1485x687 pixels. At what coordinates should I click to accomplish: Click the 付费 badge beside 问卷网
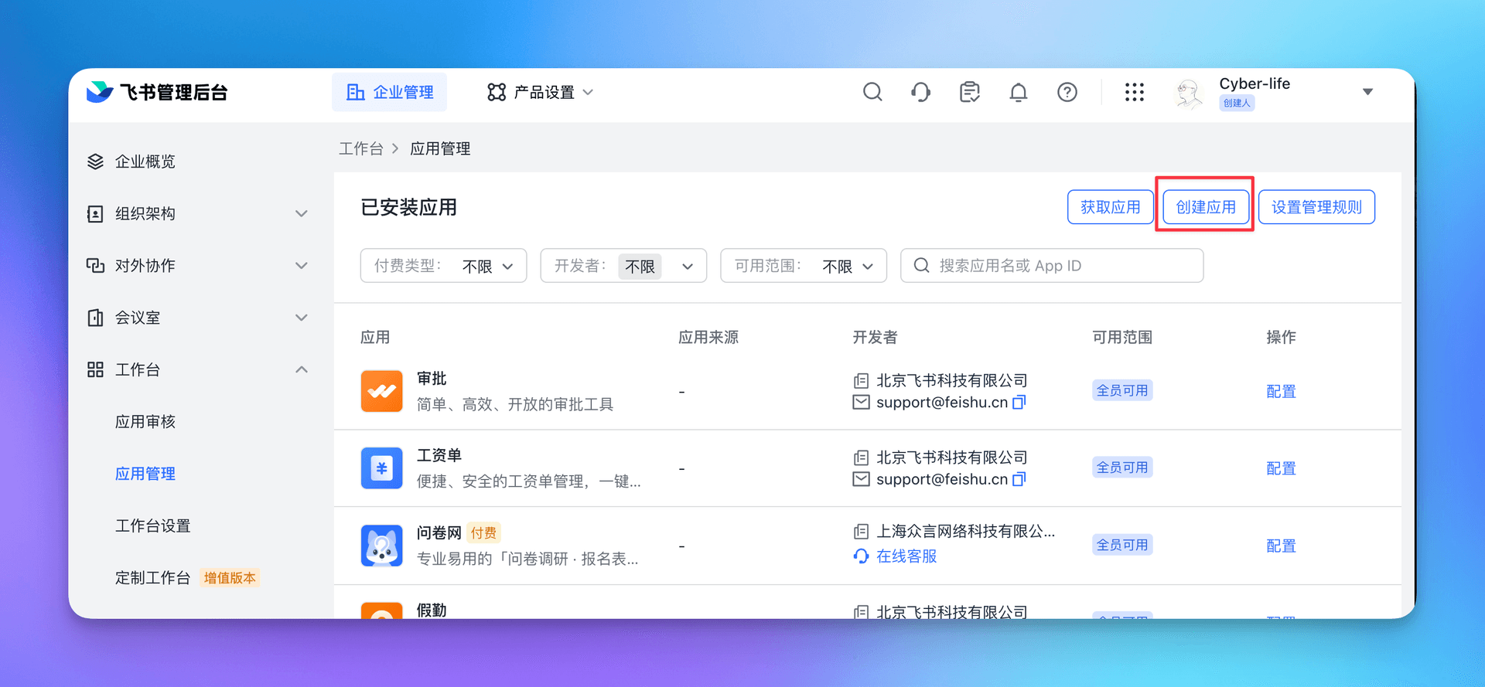483,532
